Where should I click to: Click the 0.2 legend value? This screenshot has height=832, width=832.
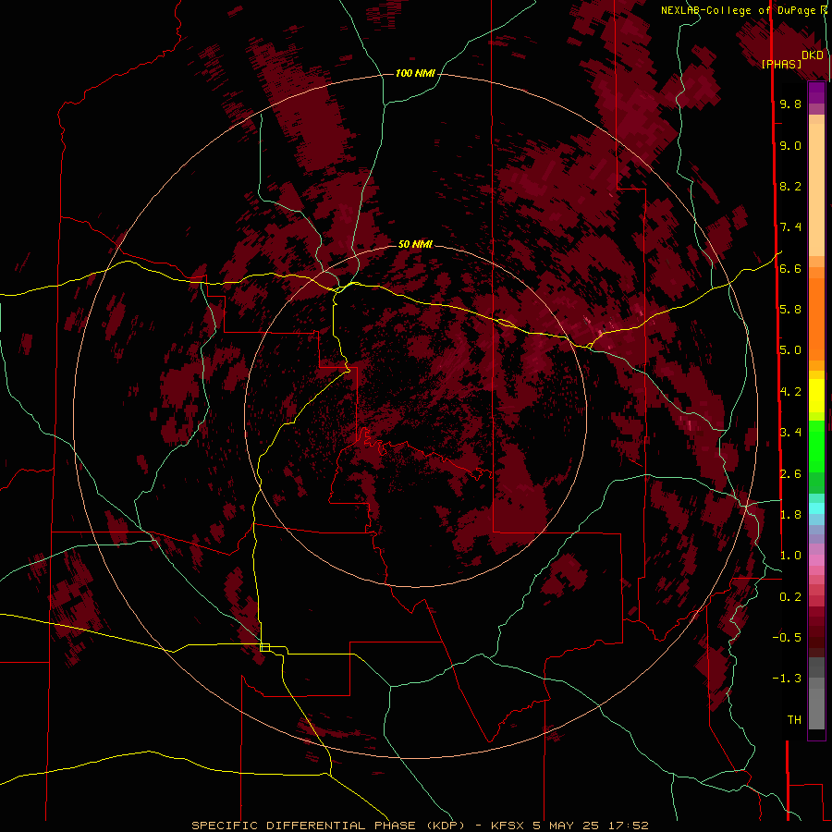click(790, 597)
